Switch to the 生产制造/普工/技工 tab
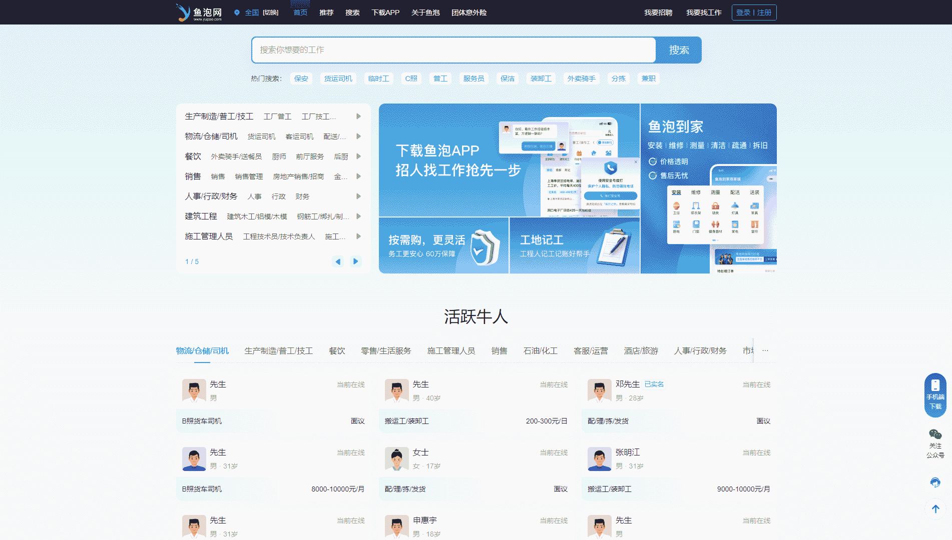The width and height of the screenshot is (952, 540). coord(279,351)
